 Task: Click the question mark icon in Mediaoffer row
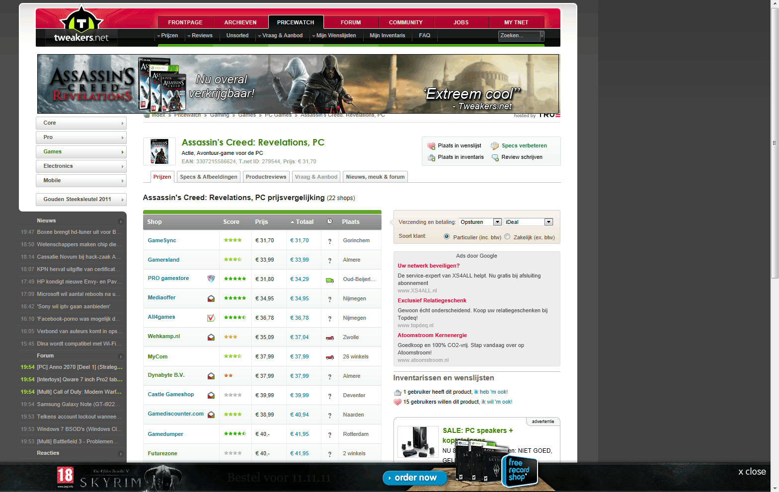pyautogui.click(x=330, y=299)
